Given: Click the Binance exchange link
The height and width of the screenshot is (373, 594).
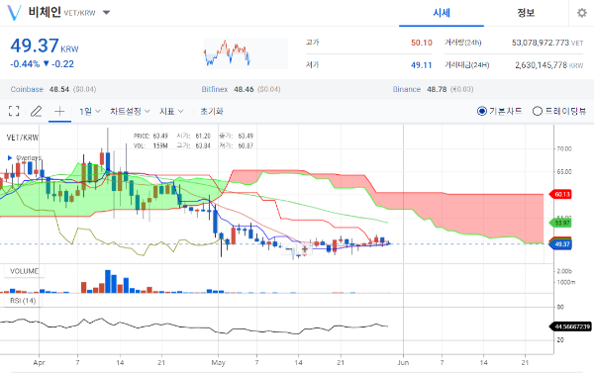Looking at the screenshot, I should click(x=407, y=89).
